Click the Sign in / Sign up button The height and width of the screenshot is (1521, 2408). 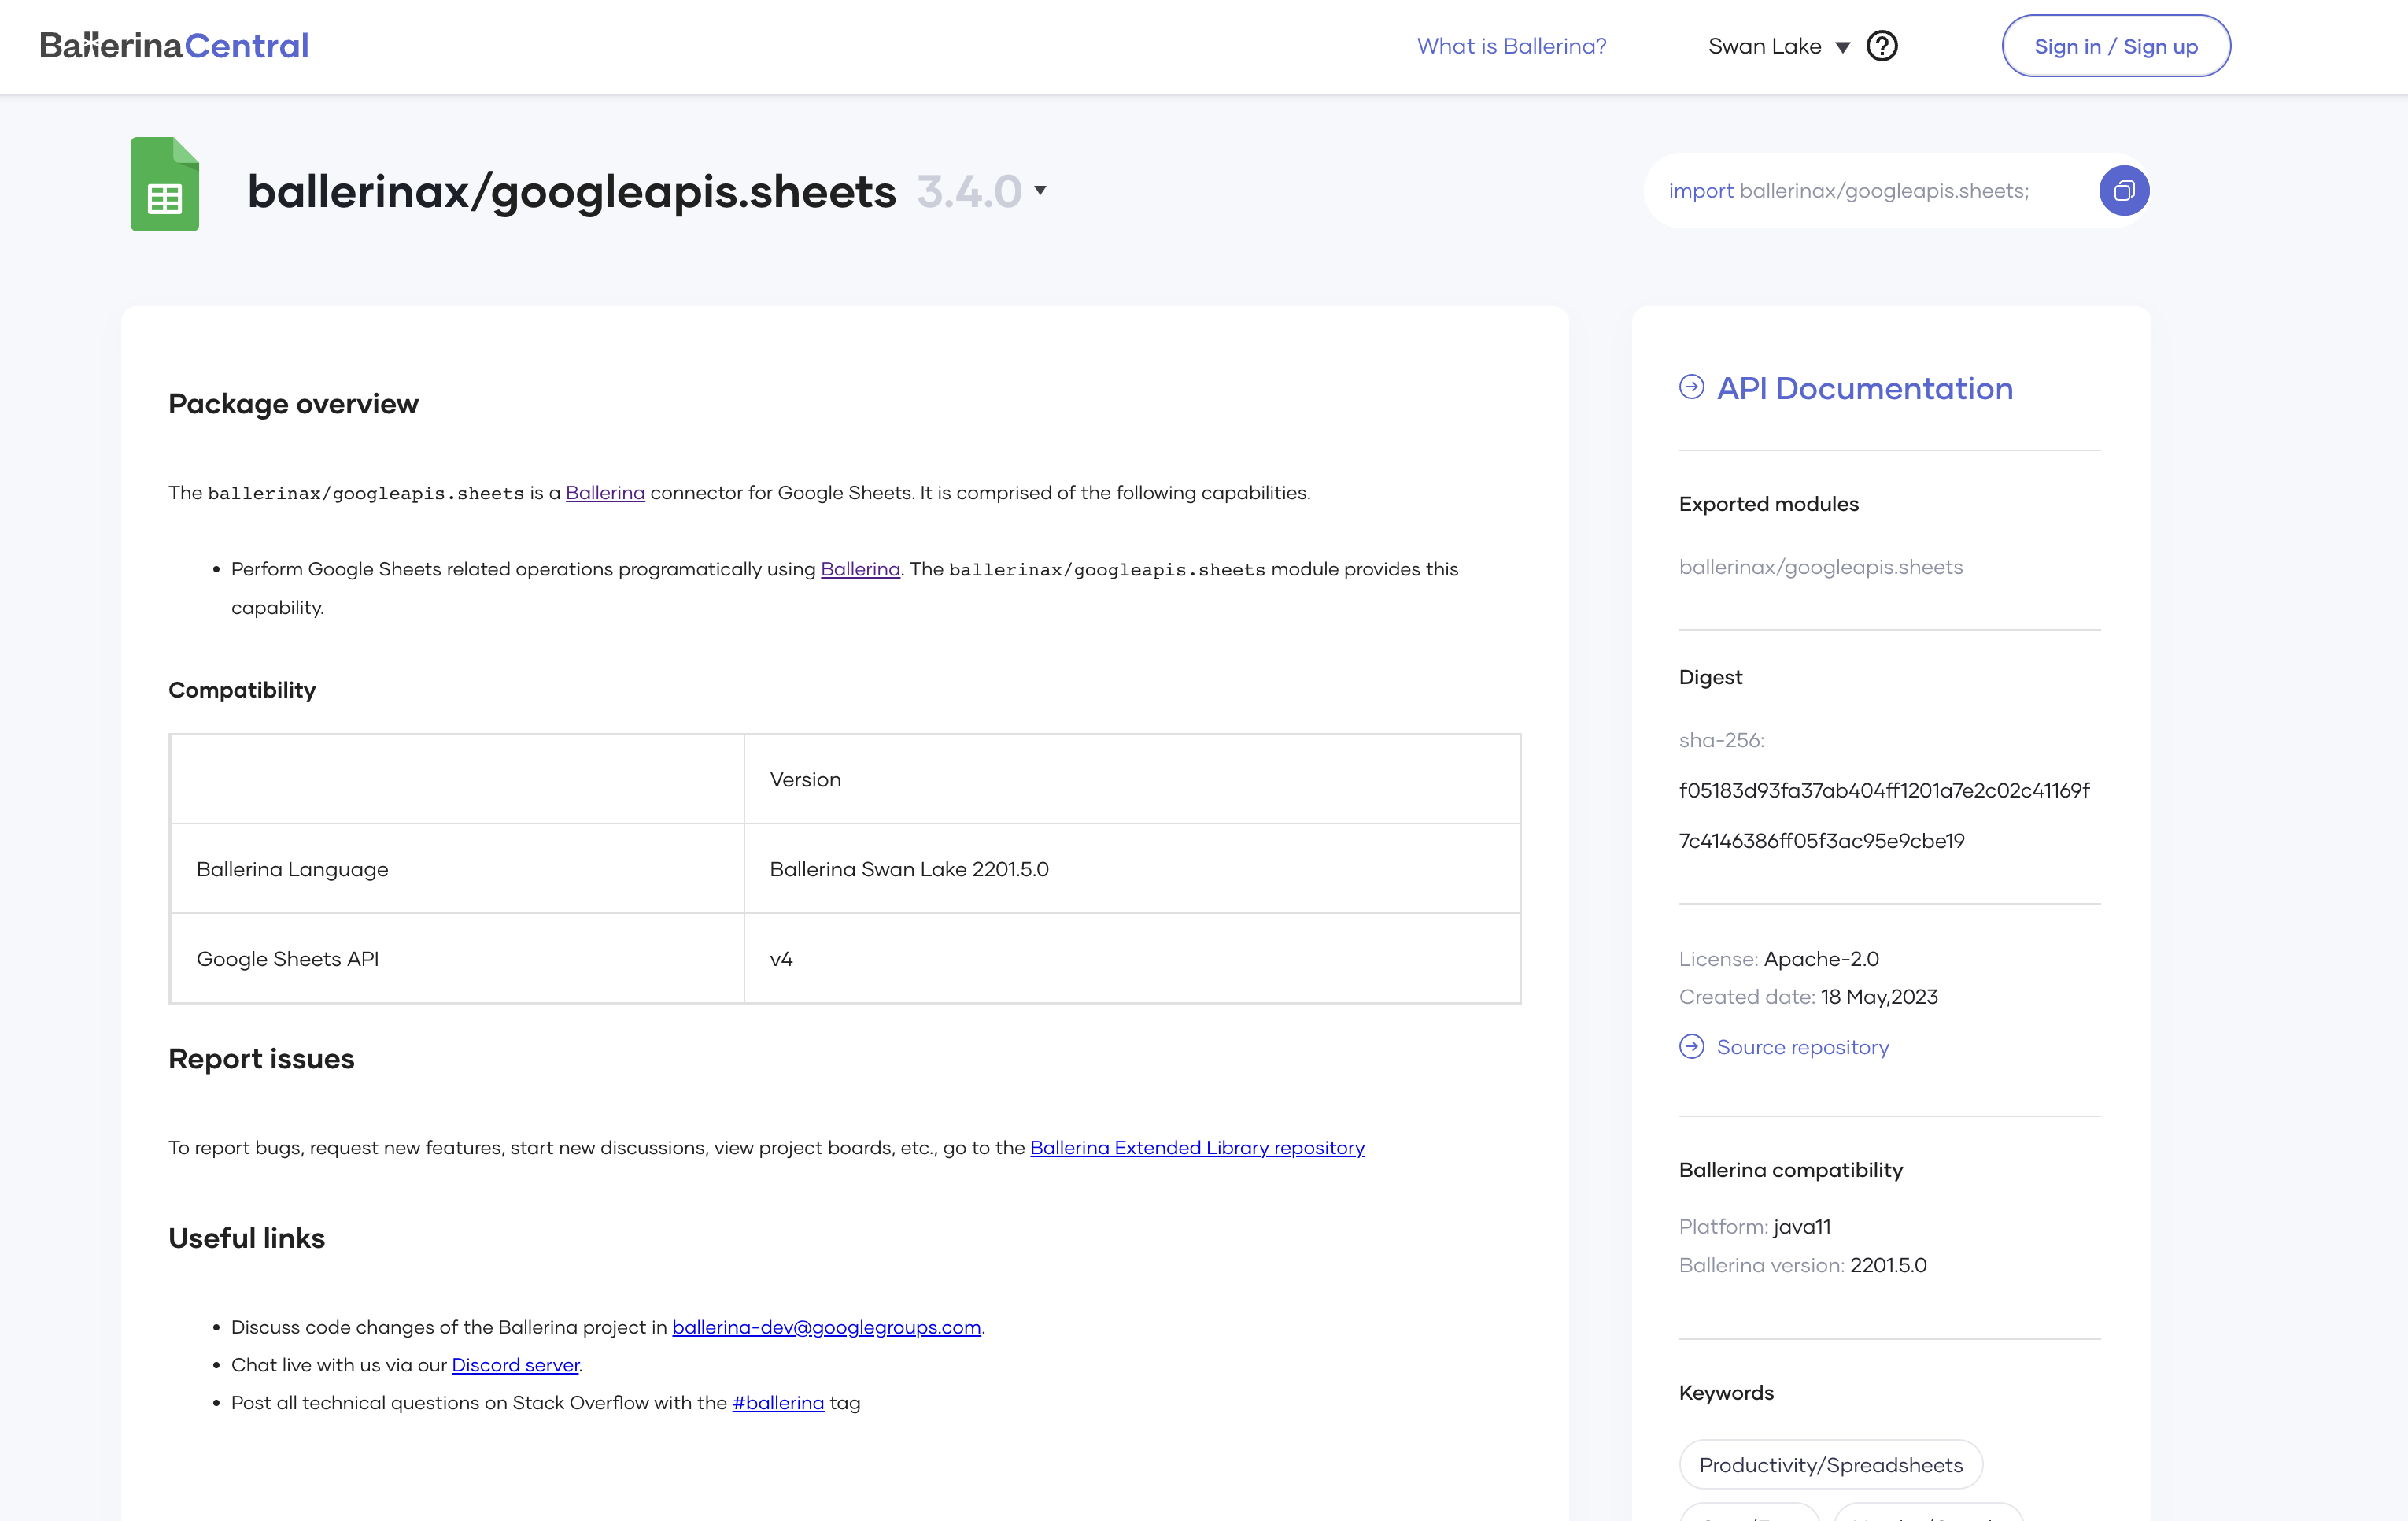coord(2115,46)
